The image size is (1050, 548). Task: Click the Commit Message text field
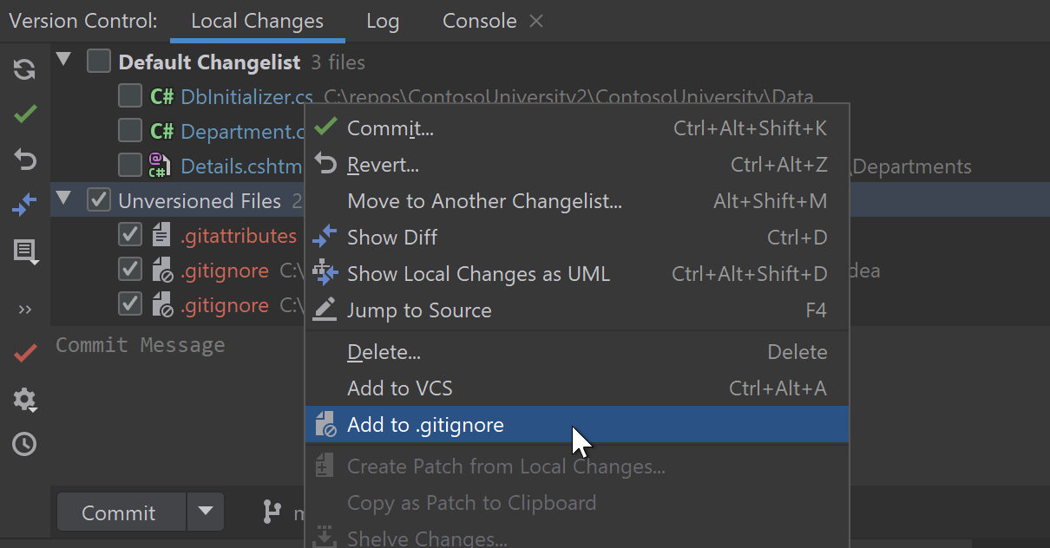point(174,390)
